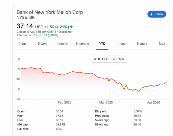Click the Mkt cap value 32.87B
The height and width of the screenshot is (136, 173).
60,124
